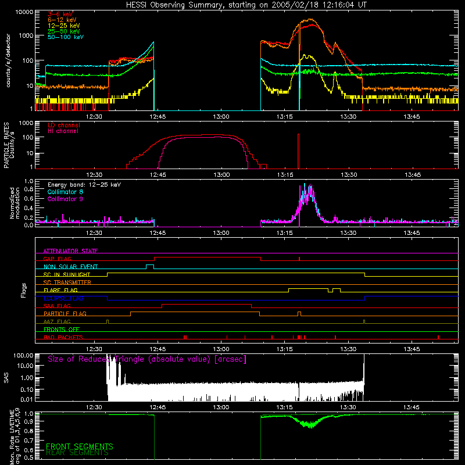This screenshot has width=465, height=465.
Task: Click the Normalized modulation axis label
Action: (x=15, y=203)
